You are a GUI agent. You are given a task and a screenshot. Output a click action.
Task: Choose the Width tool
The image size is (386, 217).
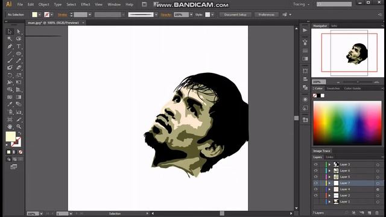[x=10, y=83]
